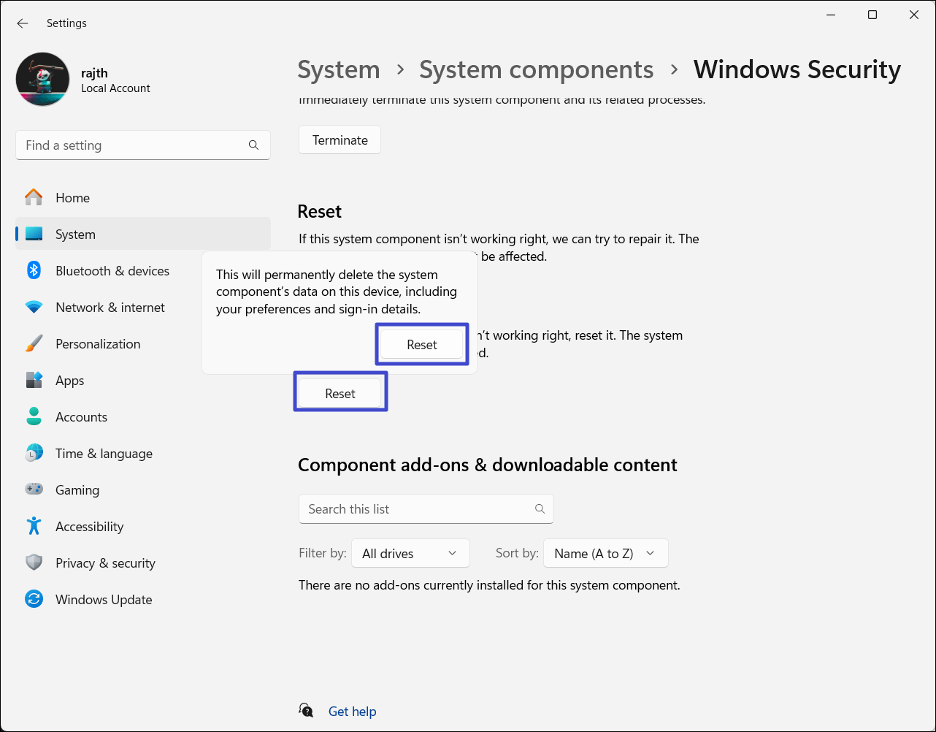
Task: Select Accounts in the sidebar
Action: (x=81, y=417)
